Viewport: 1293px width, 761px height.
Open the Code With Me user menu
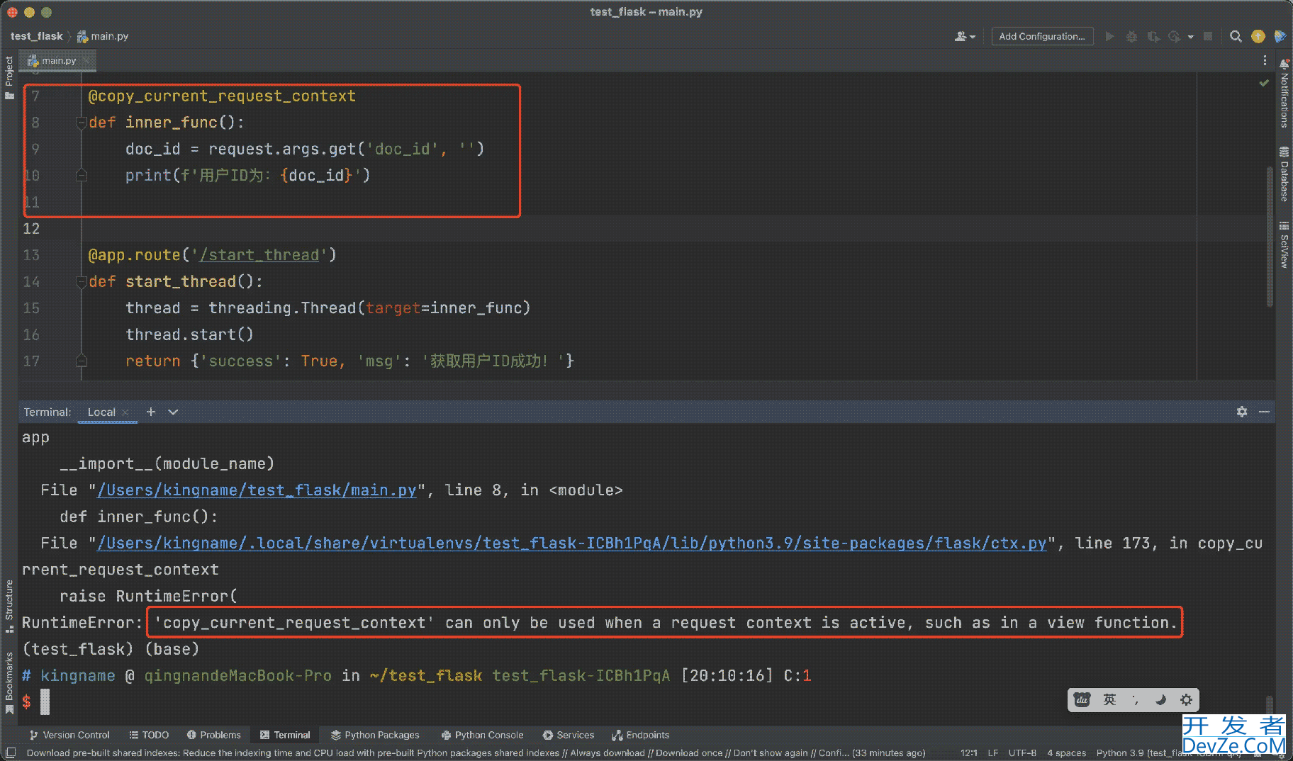[965, 36]
